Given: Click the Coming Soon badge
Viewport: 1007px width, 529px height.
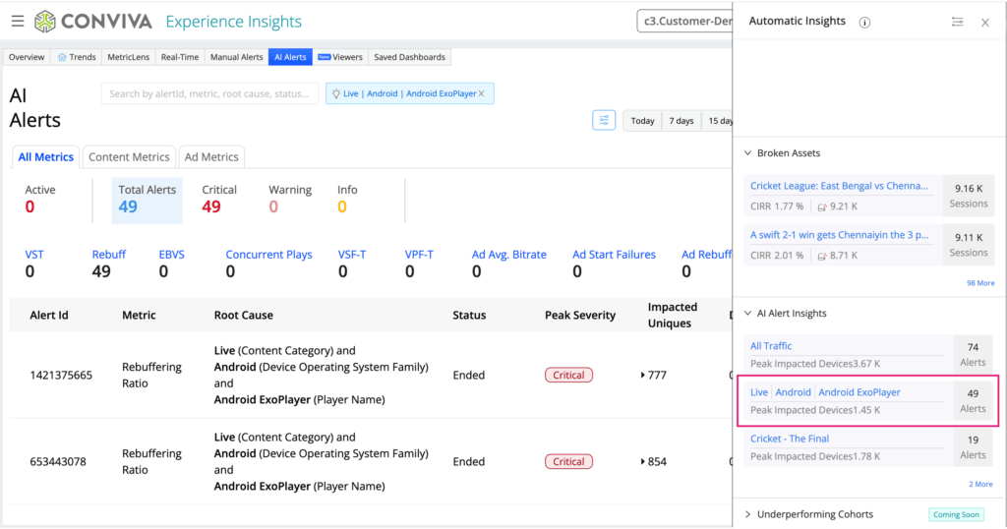Looking at the screenshot, I should coord(956,515).
